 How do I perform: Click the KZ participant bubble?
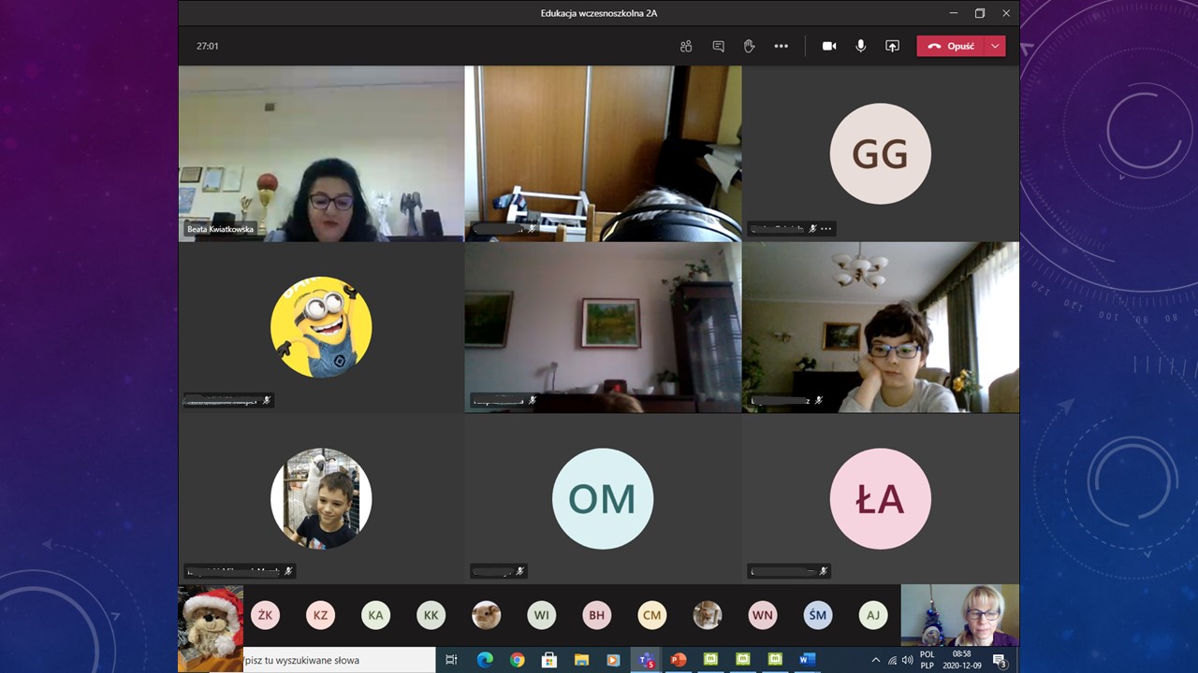click(x=321, y=615)
